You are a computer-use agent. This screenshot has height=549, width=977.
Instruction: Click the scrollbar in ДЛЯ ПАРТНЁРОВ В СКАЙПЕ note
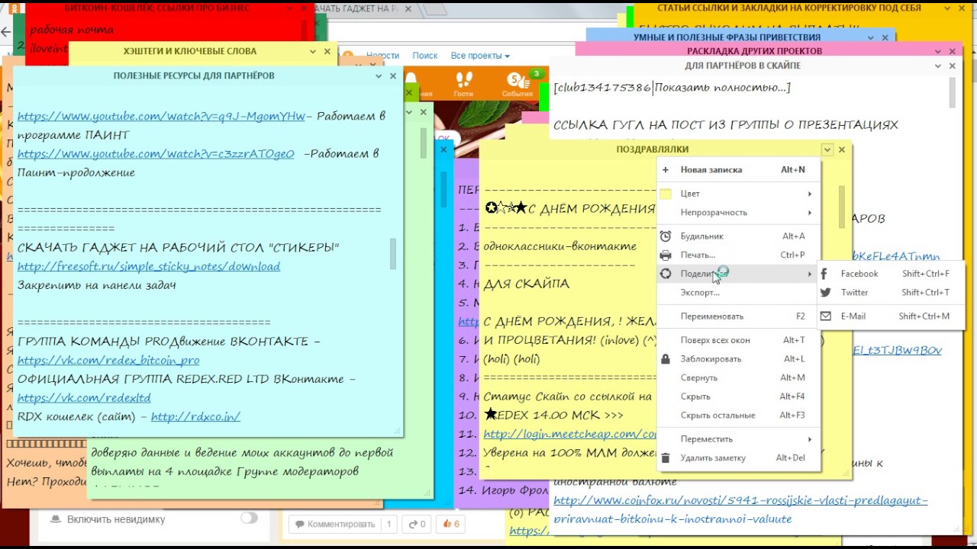[x=952, y=93]
